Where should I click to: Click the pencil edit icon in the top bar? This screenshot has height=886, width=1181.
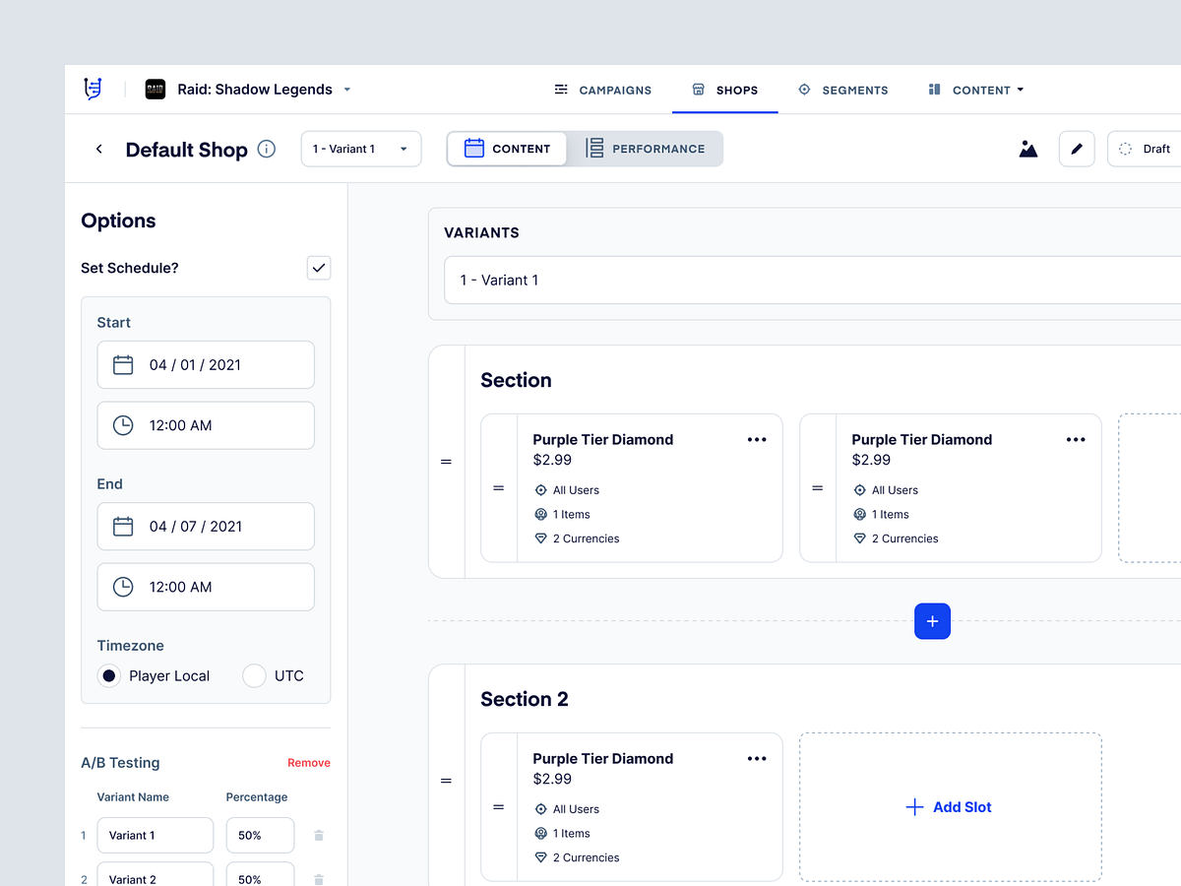pyautogui.click(x=1077, y=148)
